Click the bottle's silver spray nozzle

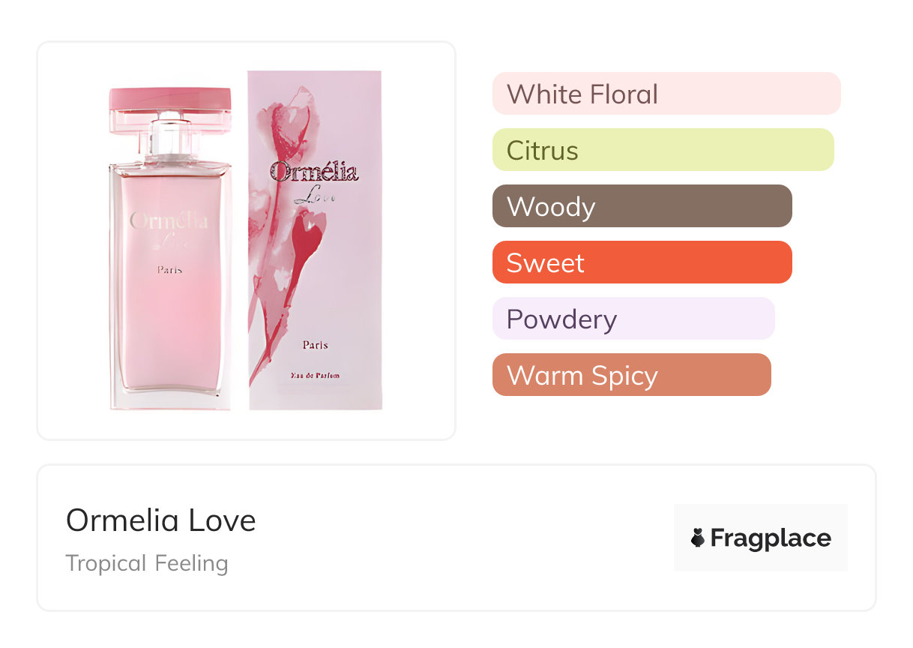coord(170,135)
